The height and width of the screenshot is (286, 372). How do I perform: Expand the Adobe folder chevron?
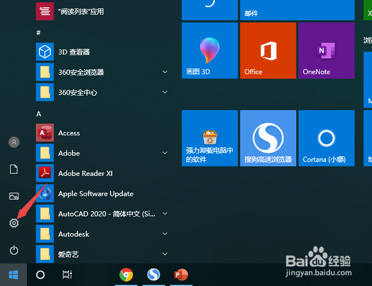coord(165,153)
